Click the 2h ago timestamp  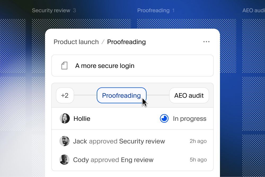tap(198, 141)
